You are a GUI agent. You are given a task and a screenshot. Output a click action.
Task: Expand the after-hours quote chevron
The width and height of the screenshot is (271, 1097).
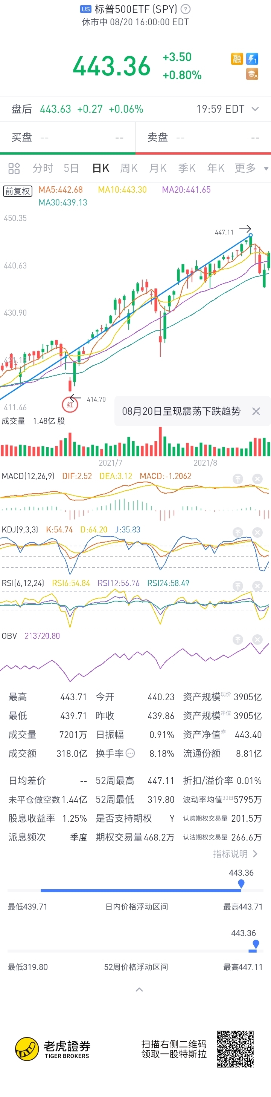coord(255,109)
